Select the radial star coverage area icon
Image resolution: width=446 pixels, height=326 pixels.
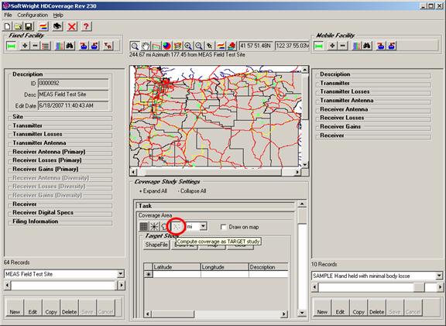pos(154,226)
